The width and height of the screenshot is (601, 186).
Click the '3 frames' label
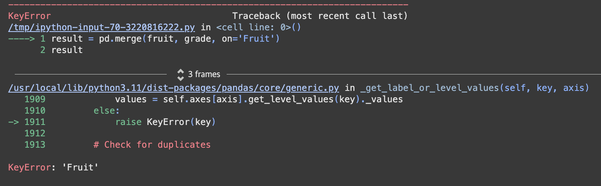tap(204, 74)
